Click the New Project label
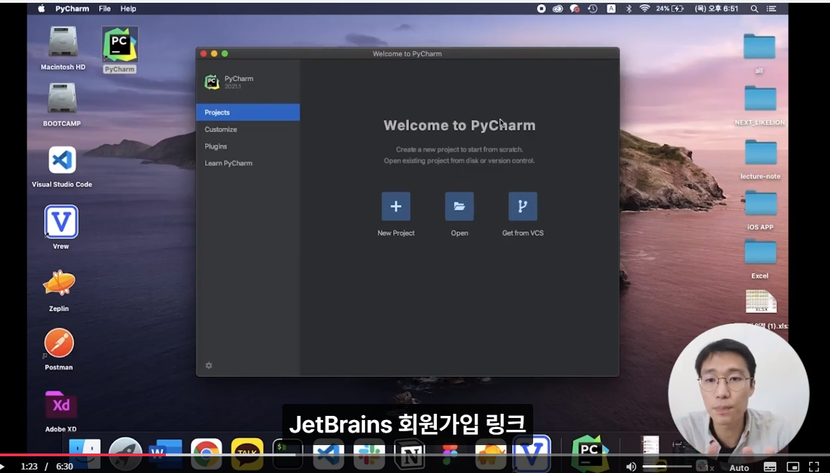This screenshot has height=473, width=830. [x=396, y=233]
